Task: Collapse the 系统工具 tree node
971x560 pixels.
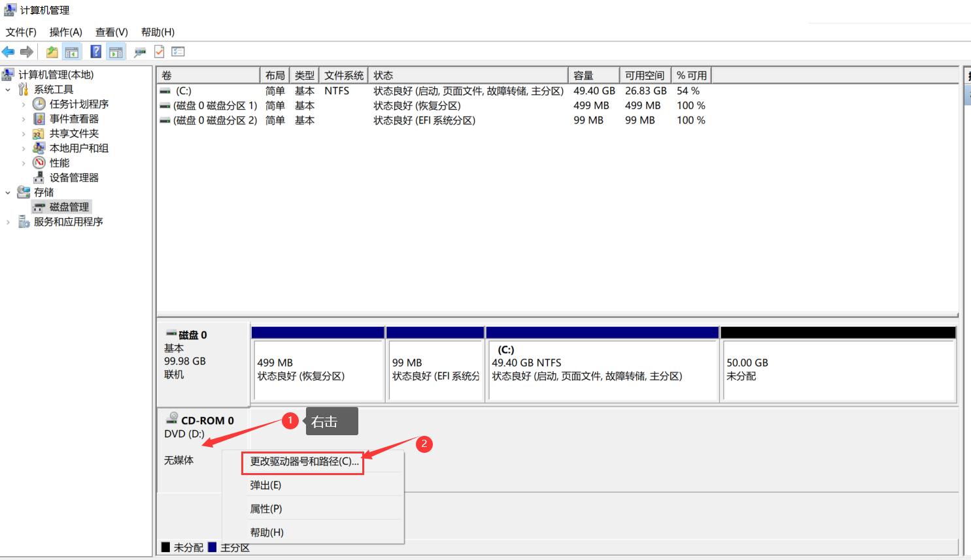Action: pyautogui.click(x=8, y=90)
